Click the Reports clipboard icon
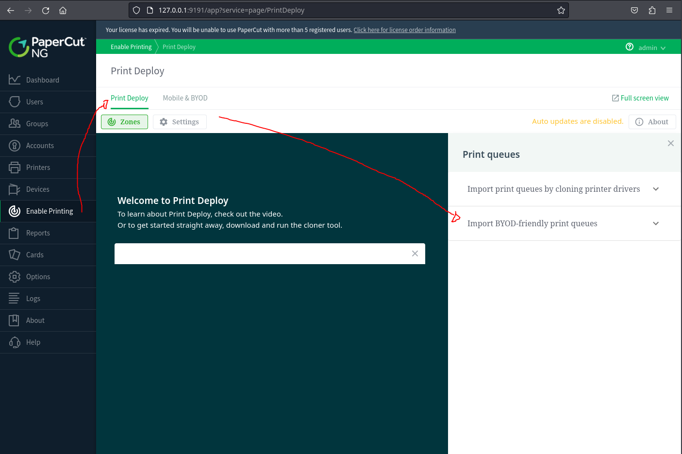Screen dimensions: 682x454 pyautogui.click(x=15, y=233)
